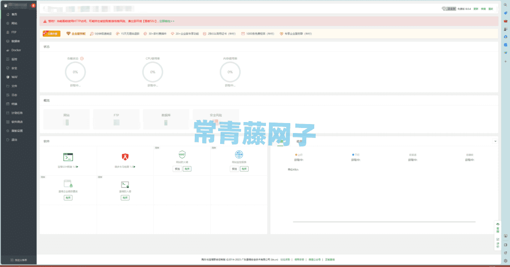Select the 面板设置 panel settings gear icon
This screenshot has width=510, height=267.
[x=8, y=131]
